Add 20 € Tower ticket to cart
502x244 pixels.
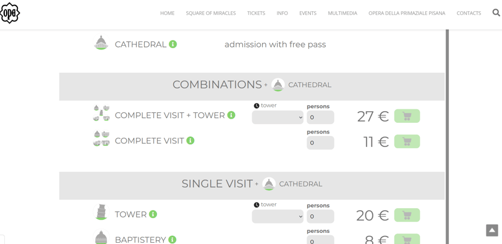click(x=407, y=215)
